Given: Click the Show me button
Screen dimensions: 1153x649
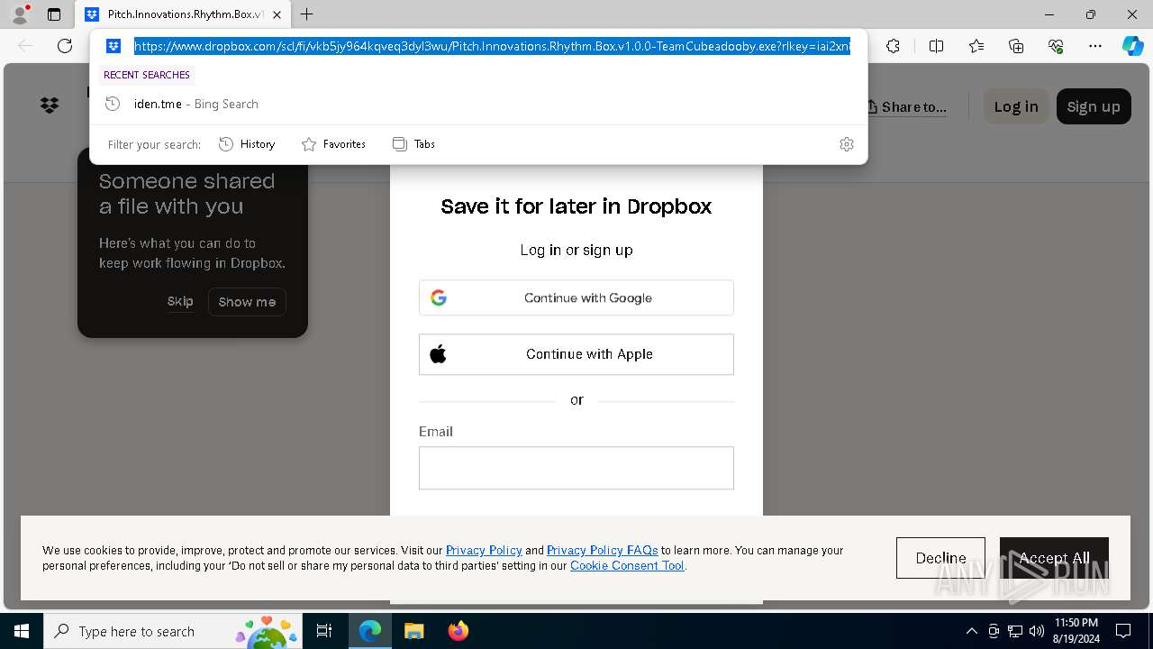Looking at the screenshot, I should (247, 302).
